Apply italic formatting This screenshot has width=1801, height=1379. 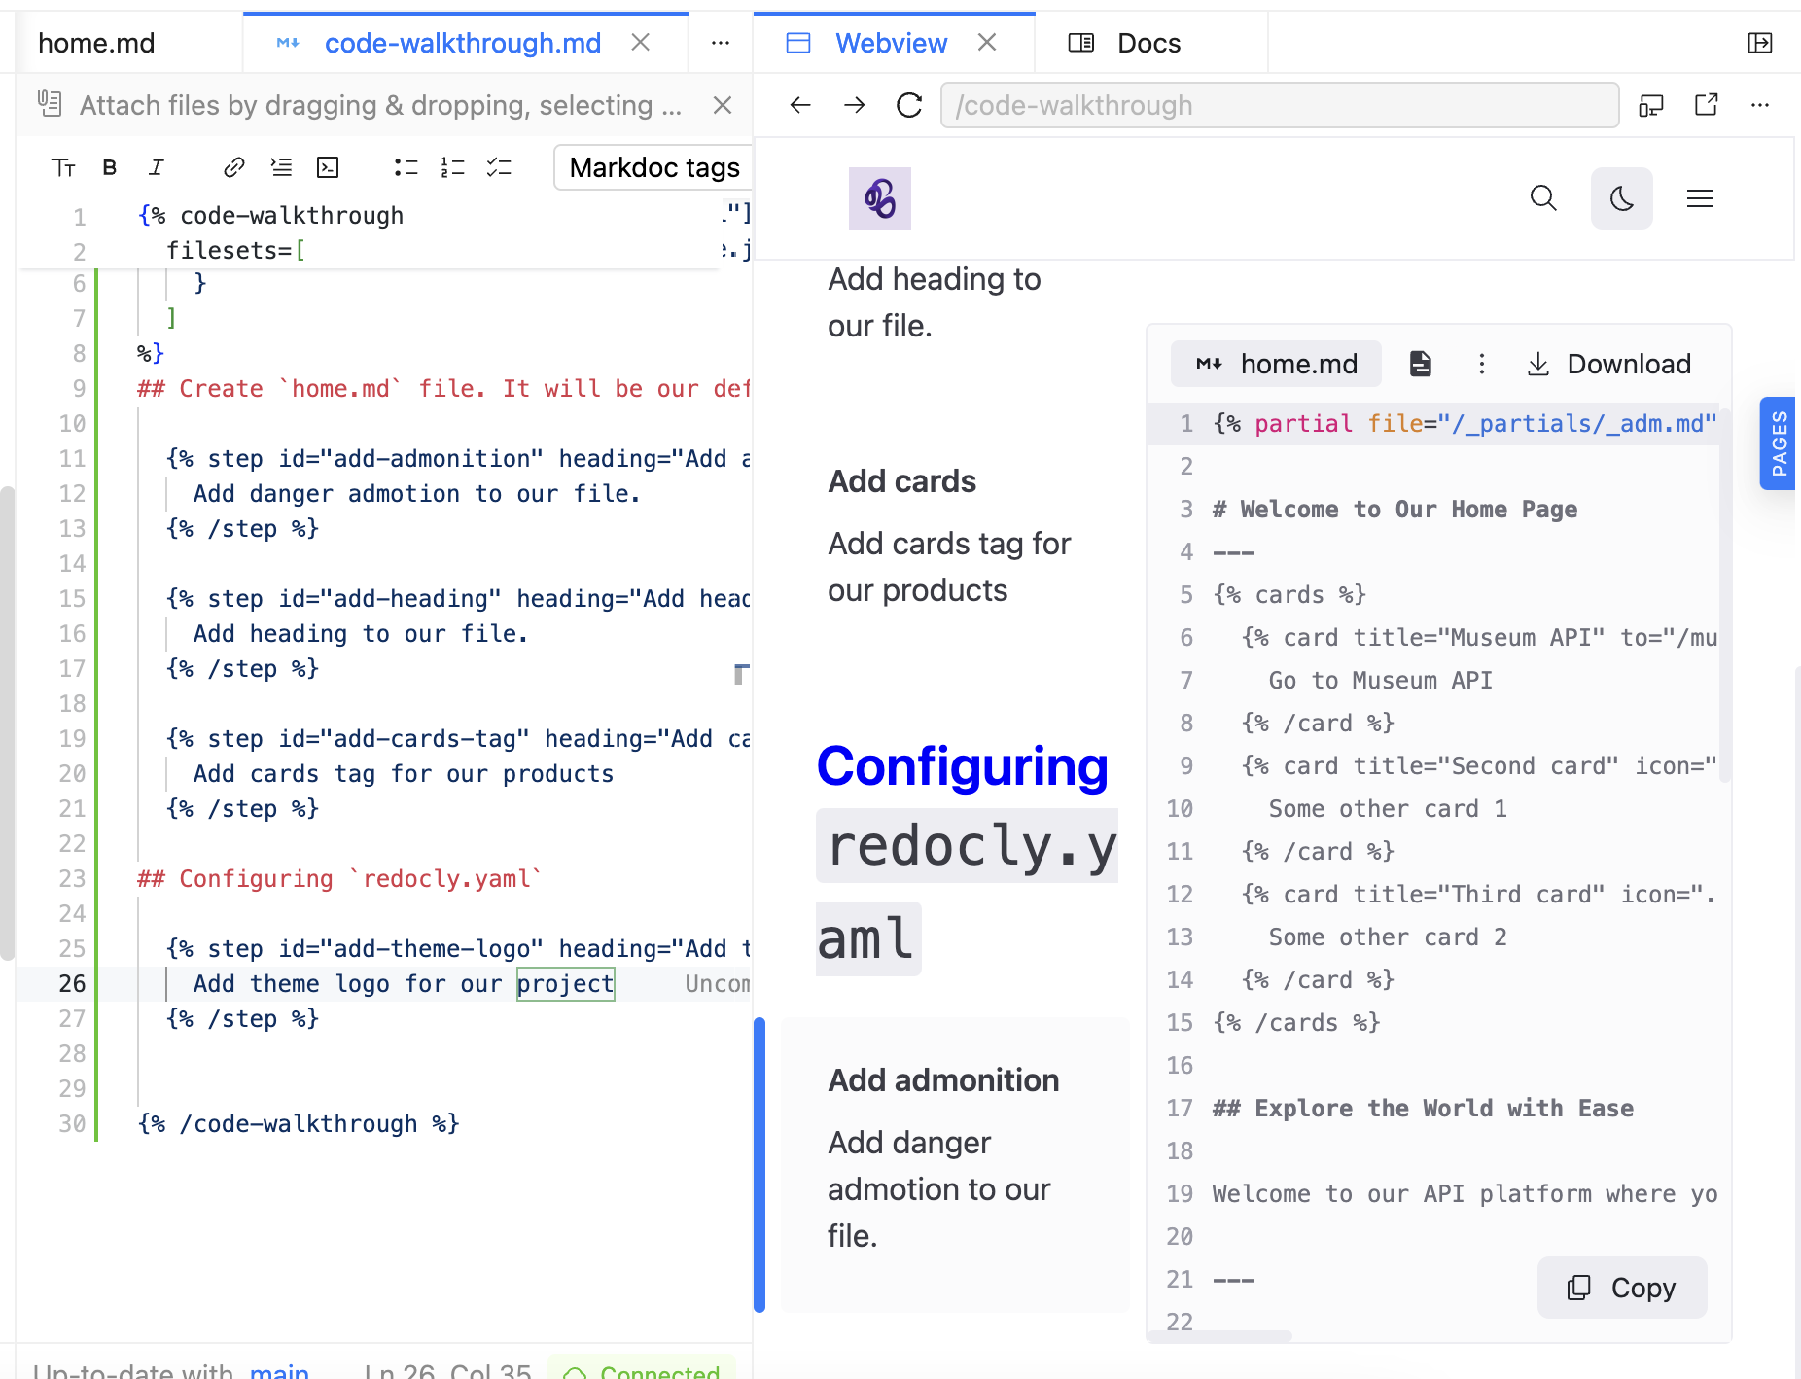click(x=156, y=167)
